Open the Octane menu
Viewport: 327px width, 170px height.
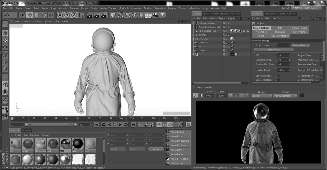point(182,8)
